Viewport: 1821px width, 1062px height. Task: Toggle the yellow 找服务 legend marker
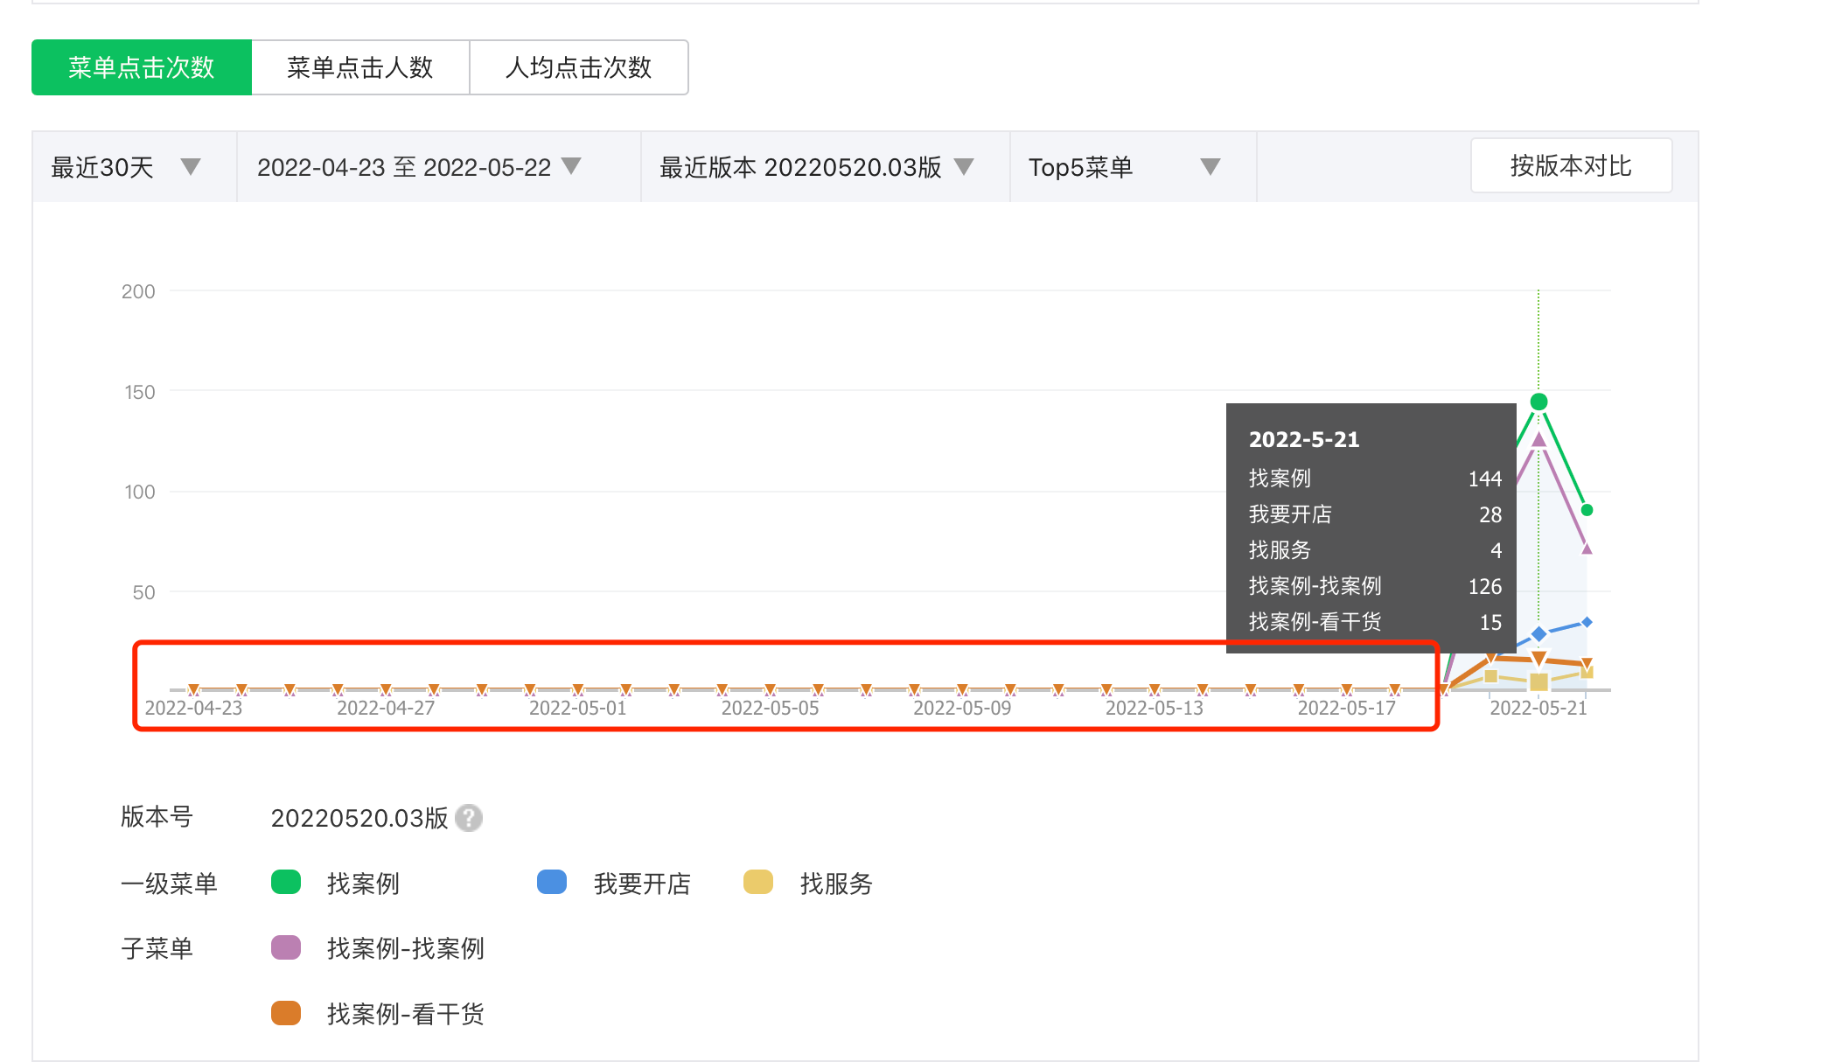point(757,882)
